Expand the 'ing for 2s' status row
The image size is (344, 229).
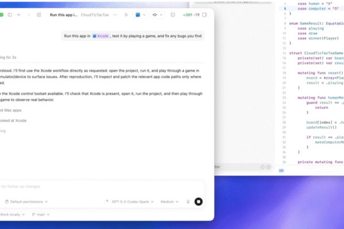8,57
